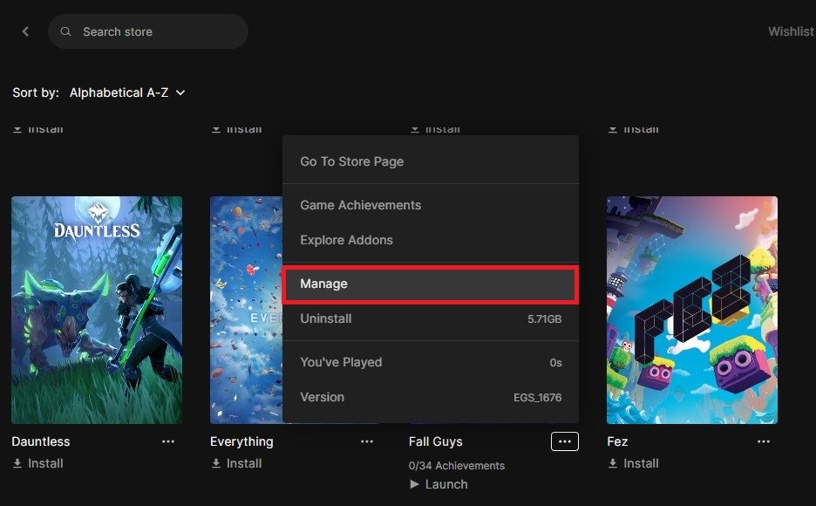Uninstall Fall Guys via the menu
Image resolution: width=816 pixels, height=506 pixels.
pos(326,318)
